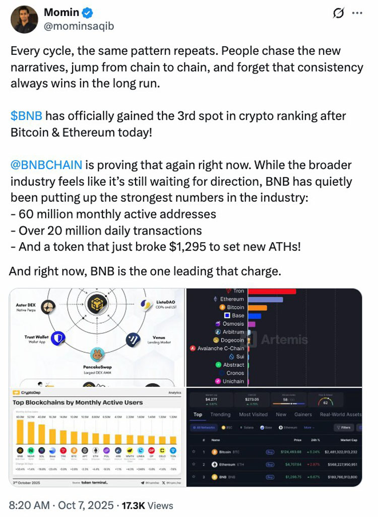
Task: Toggle the BSC network filter chip
Action: pyautogui.click(x=227, y=426)
